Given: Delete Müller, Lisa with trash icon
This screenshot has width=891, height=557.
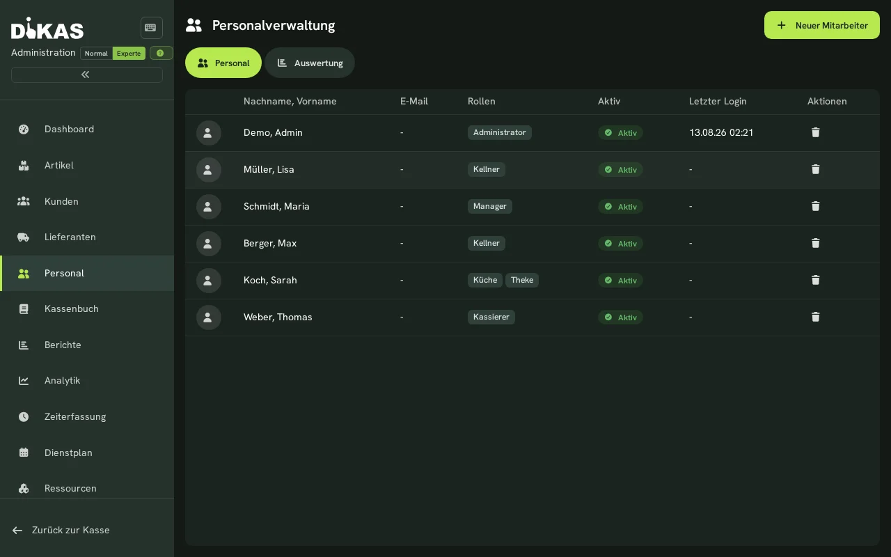Looking at the screenshot, I should click(816, 169).
